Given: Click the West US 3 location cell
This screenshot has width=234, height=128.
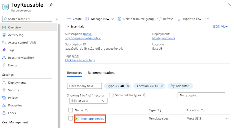Looking at the screenshot, I should pyautogui.click(x=194, y=119).
